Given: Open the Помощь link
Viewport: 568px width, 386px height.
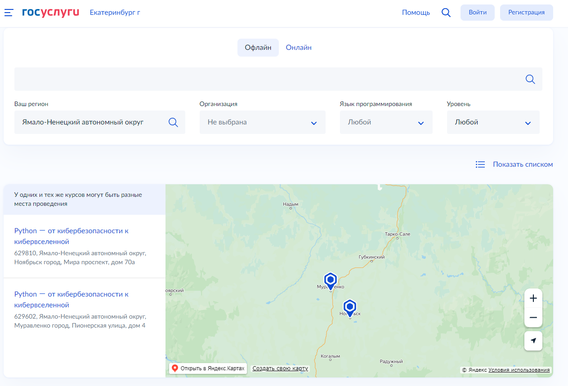Looking at the screenshot, I should pos(416,13).
